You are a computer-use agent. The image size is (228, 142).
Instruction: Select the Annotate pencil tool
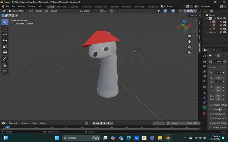point(5,59)
